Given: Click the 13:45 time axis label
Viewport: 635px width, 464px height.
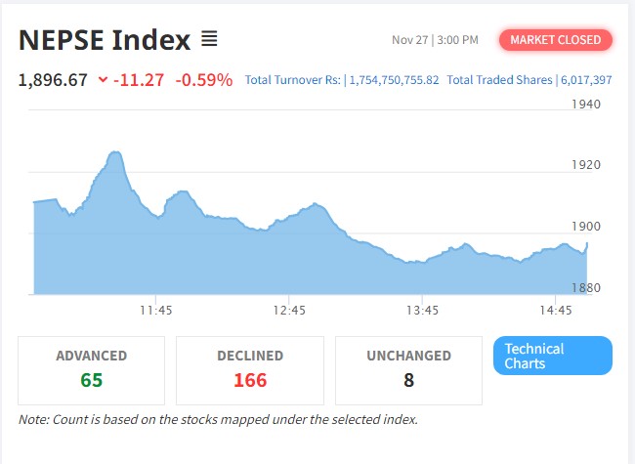Looking at the screenshot, I should [x=423, y=311].
